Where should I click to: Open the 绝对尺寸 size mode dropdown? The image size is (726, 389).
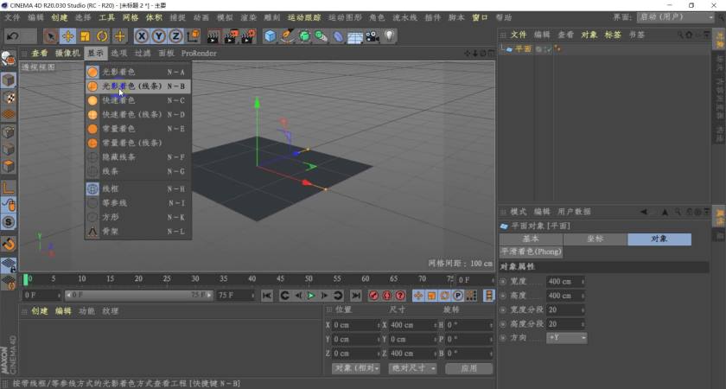411,368
